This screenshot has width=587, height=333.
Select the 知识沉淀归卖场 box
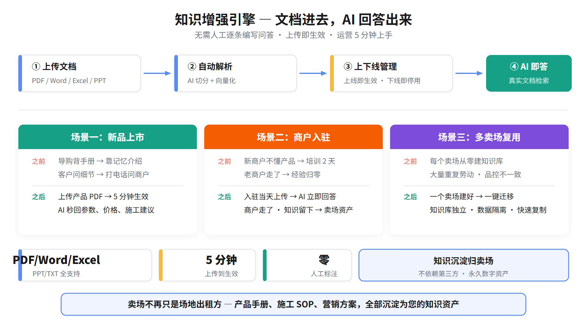pos(463,265)
